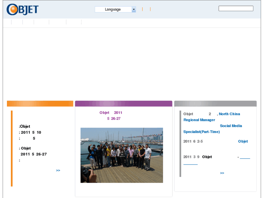The image size is (264, 198).
Task: Open the Language dropdown
Action: (x=113, y=9)
